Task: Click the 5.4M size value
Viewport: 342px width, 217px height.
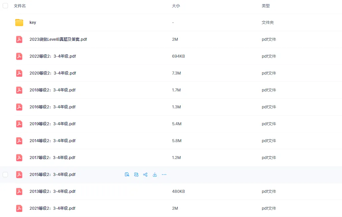Action: [x=177, y=124]
